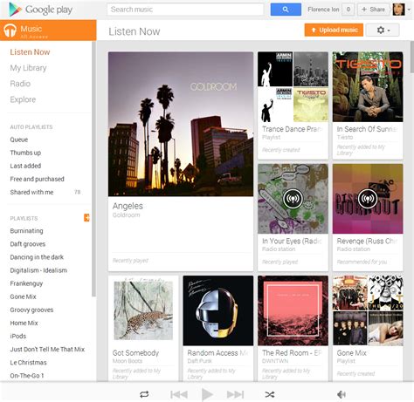This screenshot has width=414, height=402.
Task: Click the volume speaker icon
Action: (x=342, y=394)
